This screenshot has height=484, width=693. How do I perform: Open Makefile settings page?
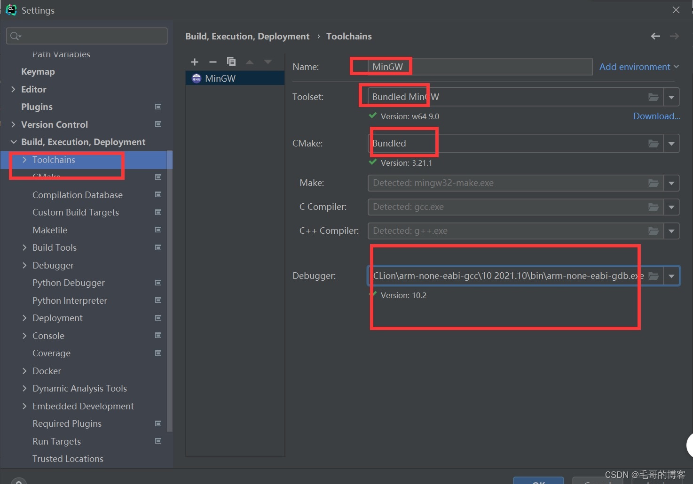(50, 230)
